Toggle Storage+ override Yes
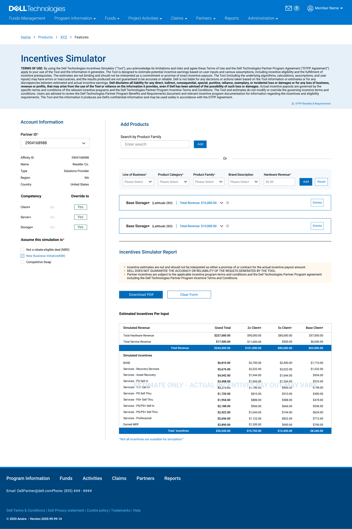Image resolution: width=352 pixels, height=529 pixels. point(81,227)
